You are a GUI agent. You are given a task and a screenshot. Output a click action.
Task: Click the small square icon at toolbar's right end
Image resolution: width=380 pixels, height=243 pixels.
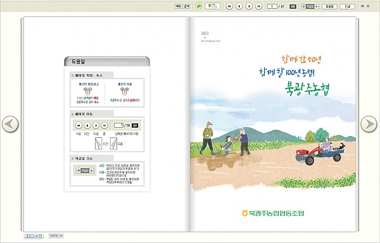[362, 6]
